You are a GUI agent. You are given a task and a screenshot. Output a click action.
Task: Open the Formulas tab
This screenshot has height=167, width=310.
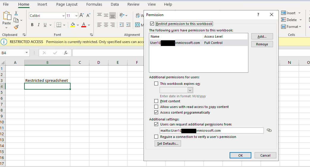pyautogui.click(x=94, y=4)
